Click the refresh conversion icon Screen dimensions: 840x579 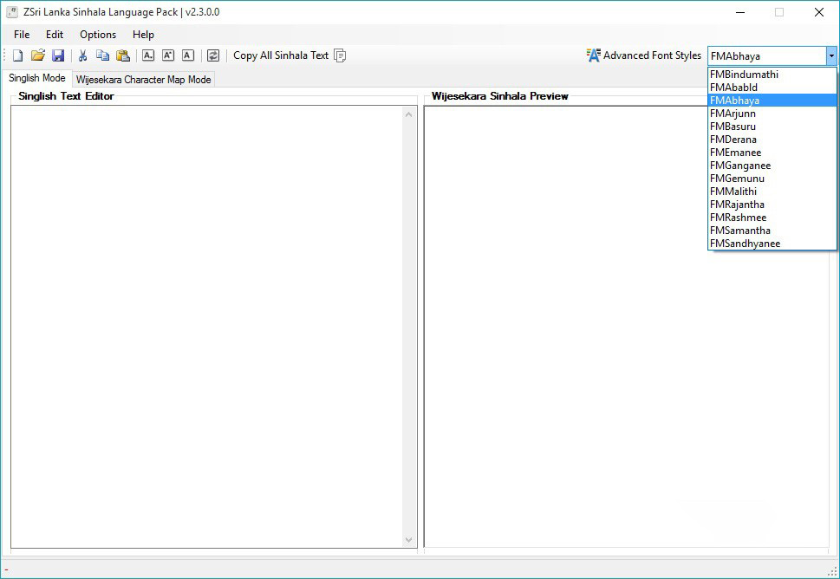tap(213, 55)
